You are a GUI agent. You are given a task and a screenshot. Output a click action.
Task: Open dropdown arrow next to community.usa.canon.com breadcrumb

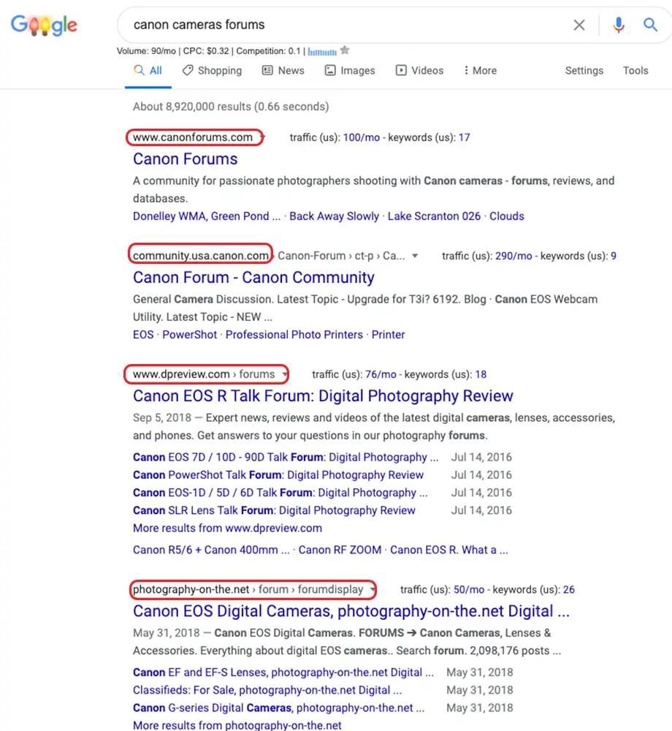pyautogui.click(x=414, y=256)
